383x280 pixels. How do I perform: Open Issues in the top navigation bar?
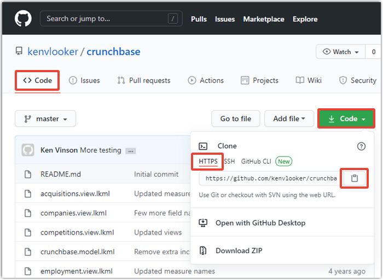(x=225, y=19)
